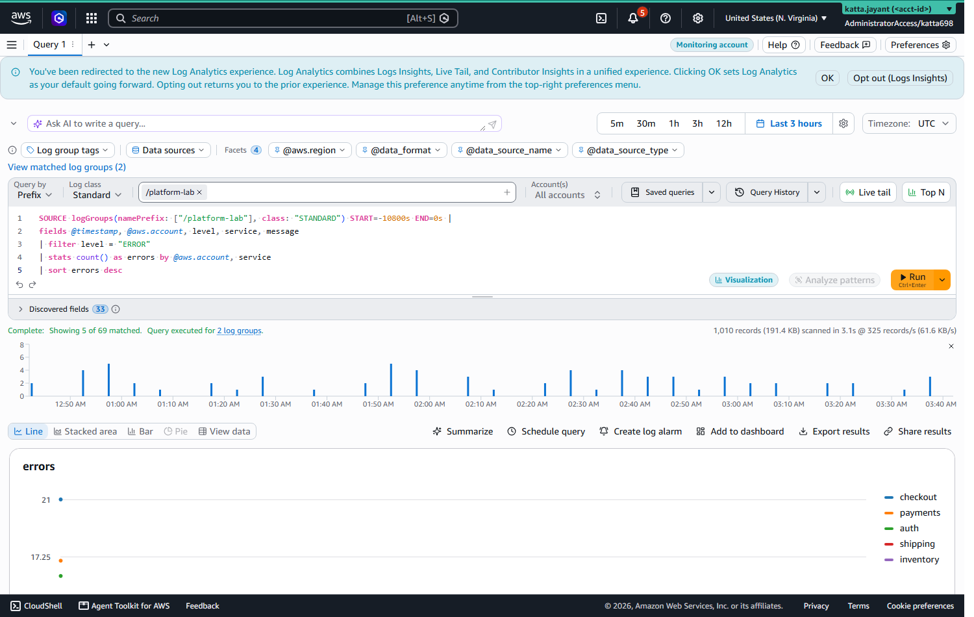
Task: Open Agent Toolkit for AWS
Action: 124,606
